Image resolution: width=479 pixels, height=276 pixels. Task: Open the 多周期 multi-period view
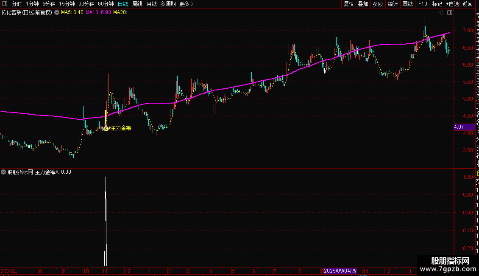coord(168,4)
